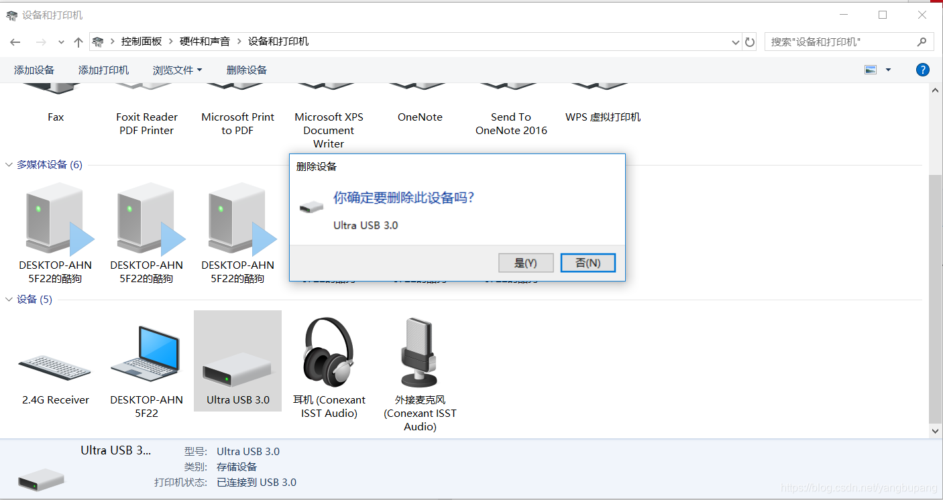Click 删除设备 in the toolbar
Image resolution: width=943 pixels, height=500 pixels.
tap(247, 70)
